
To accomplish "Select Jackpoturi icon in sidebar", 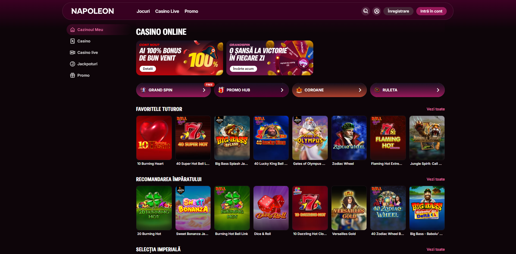I will [x=73, y=64].
